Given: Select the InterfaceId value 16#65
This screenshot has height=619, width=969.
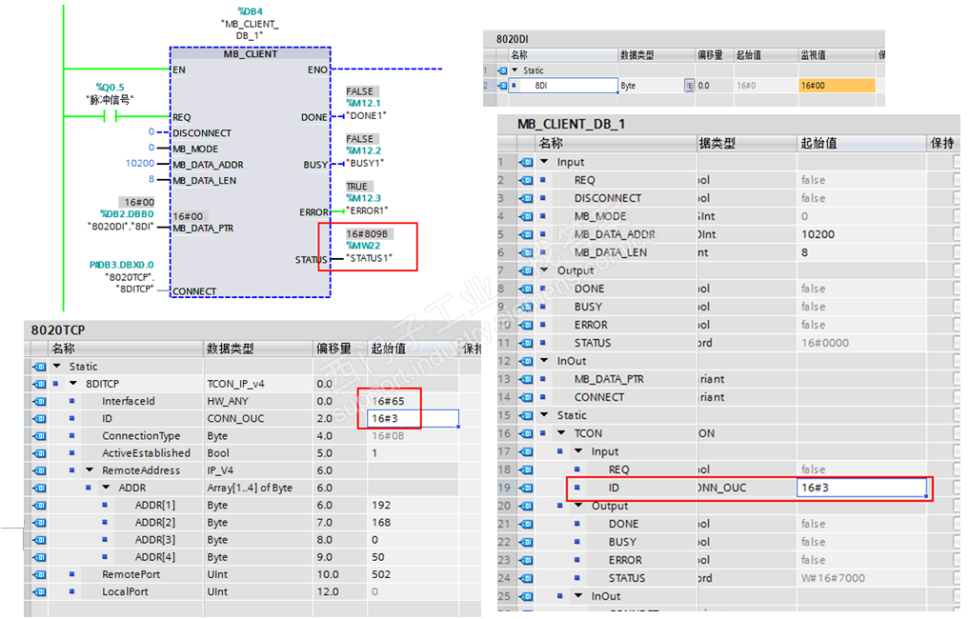Looking at the screenshot, I should pos(388,401).
